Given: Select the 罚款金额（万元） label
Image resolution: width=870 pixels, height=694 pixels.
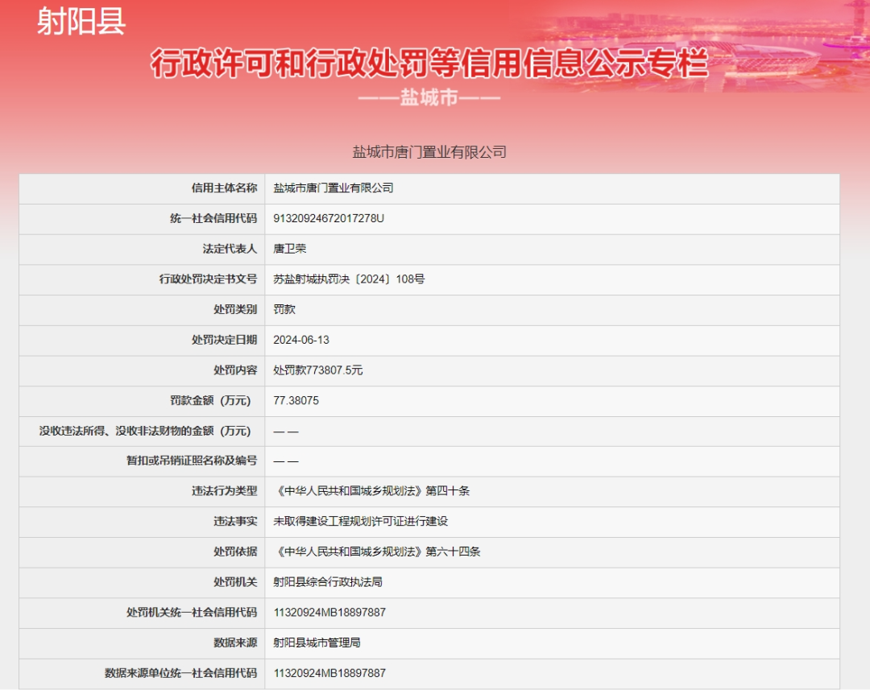Looking at the screenshot, I should (210, 400).
